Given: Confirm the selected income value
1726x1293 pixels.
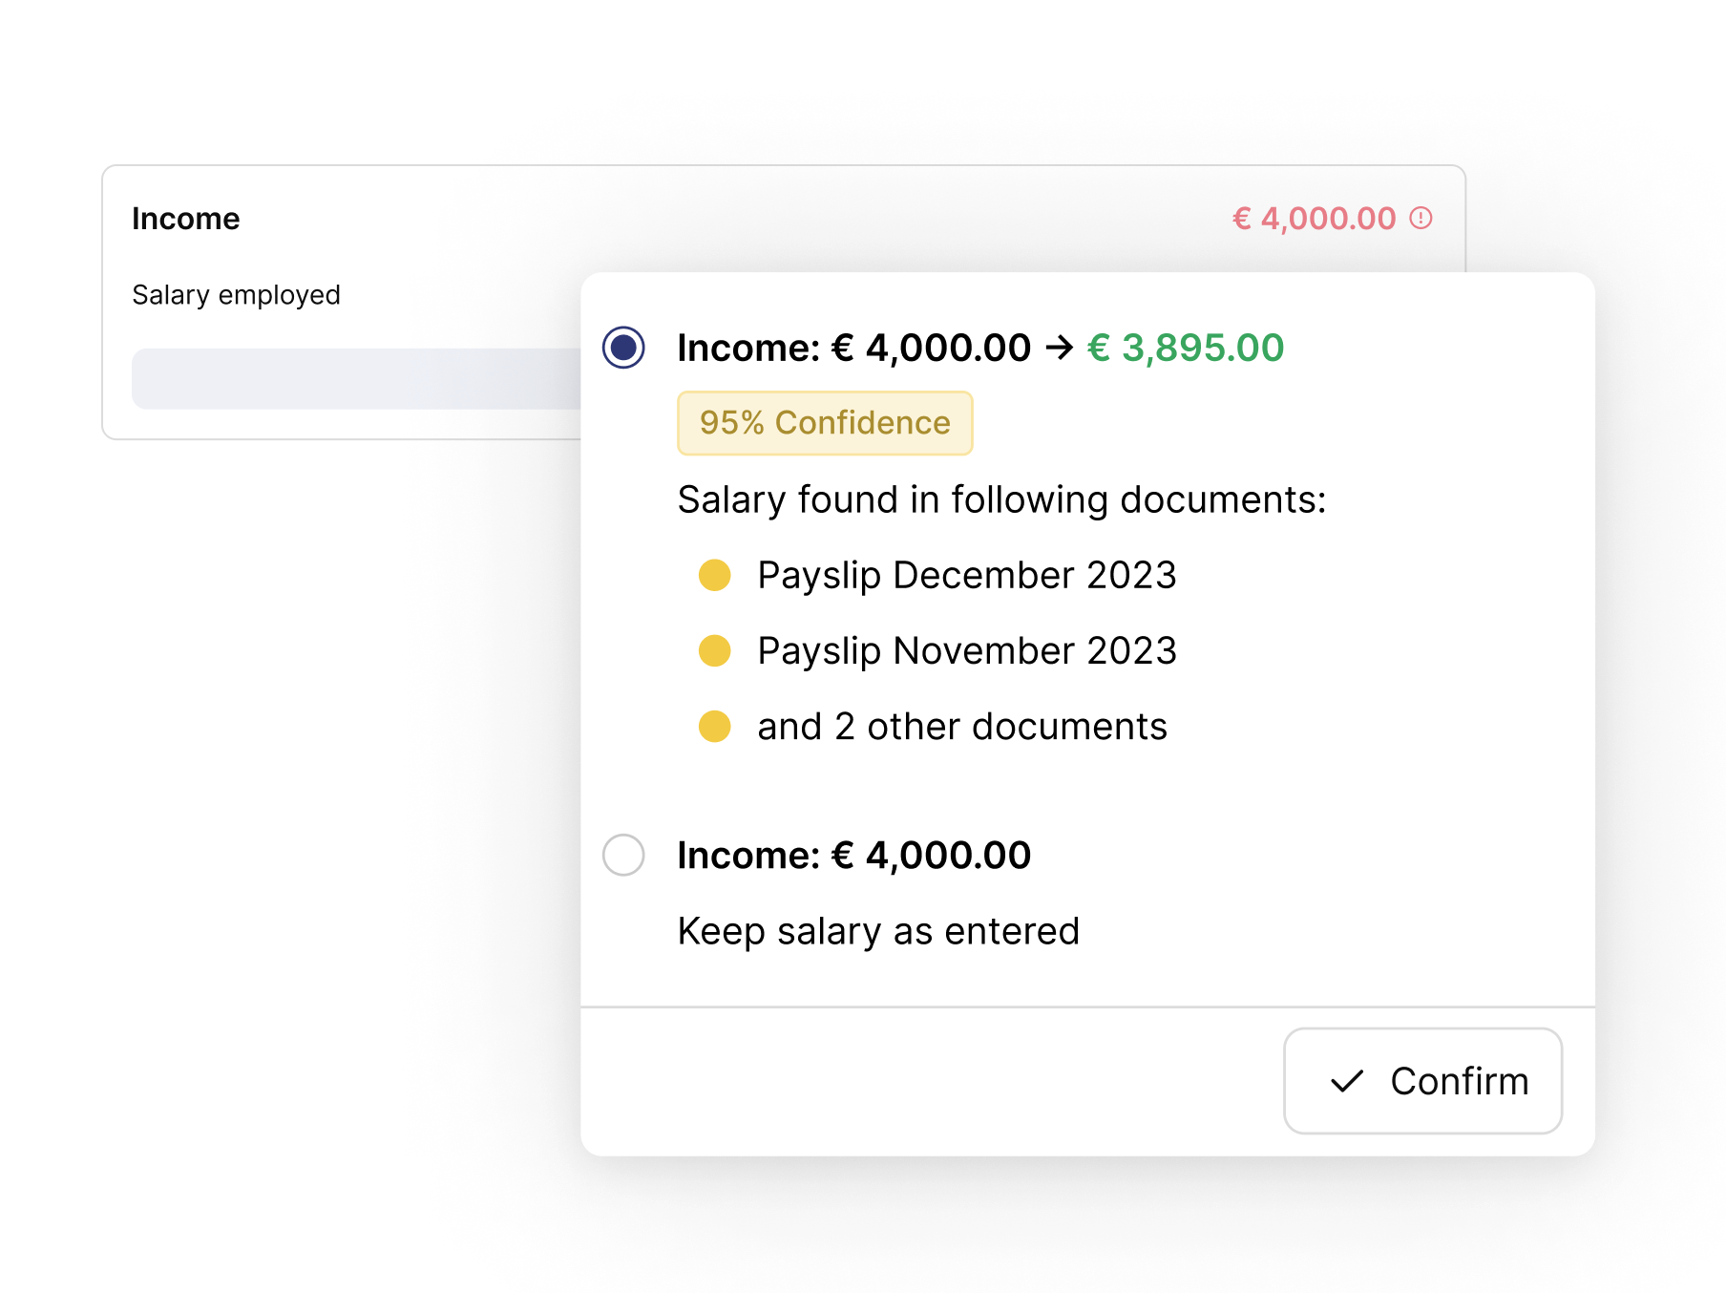Looking at the screenshot, I should [1422, 1081].
